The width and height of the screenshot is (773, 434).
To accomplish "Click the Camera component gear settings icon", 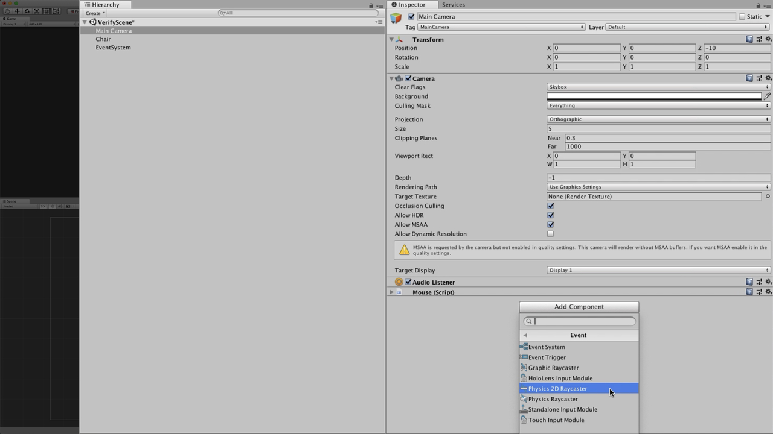I will point(768,78).
